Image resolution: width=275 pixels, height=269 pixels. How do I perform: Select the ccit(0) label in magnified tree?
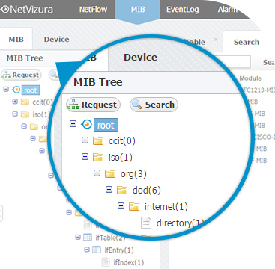point(122,141)
